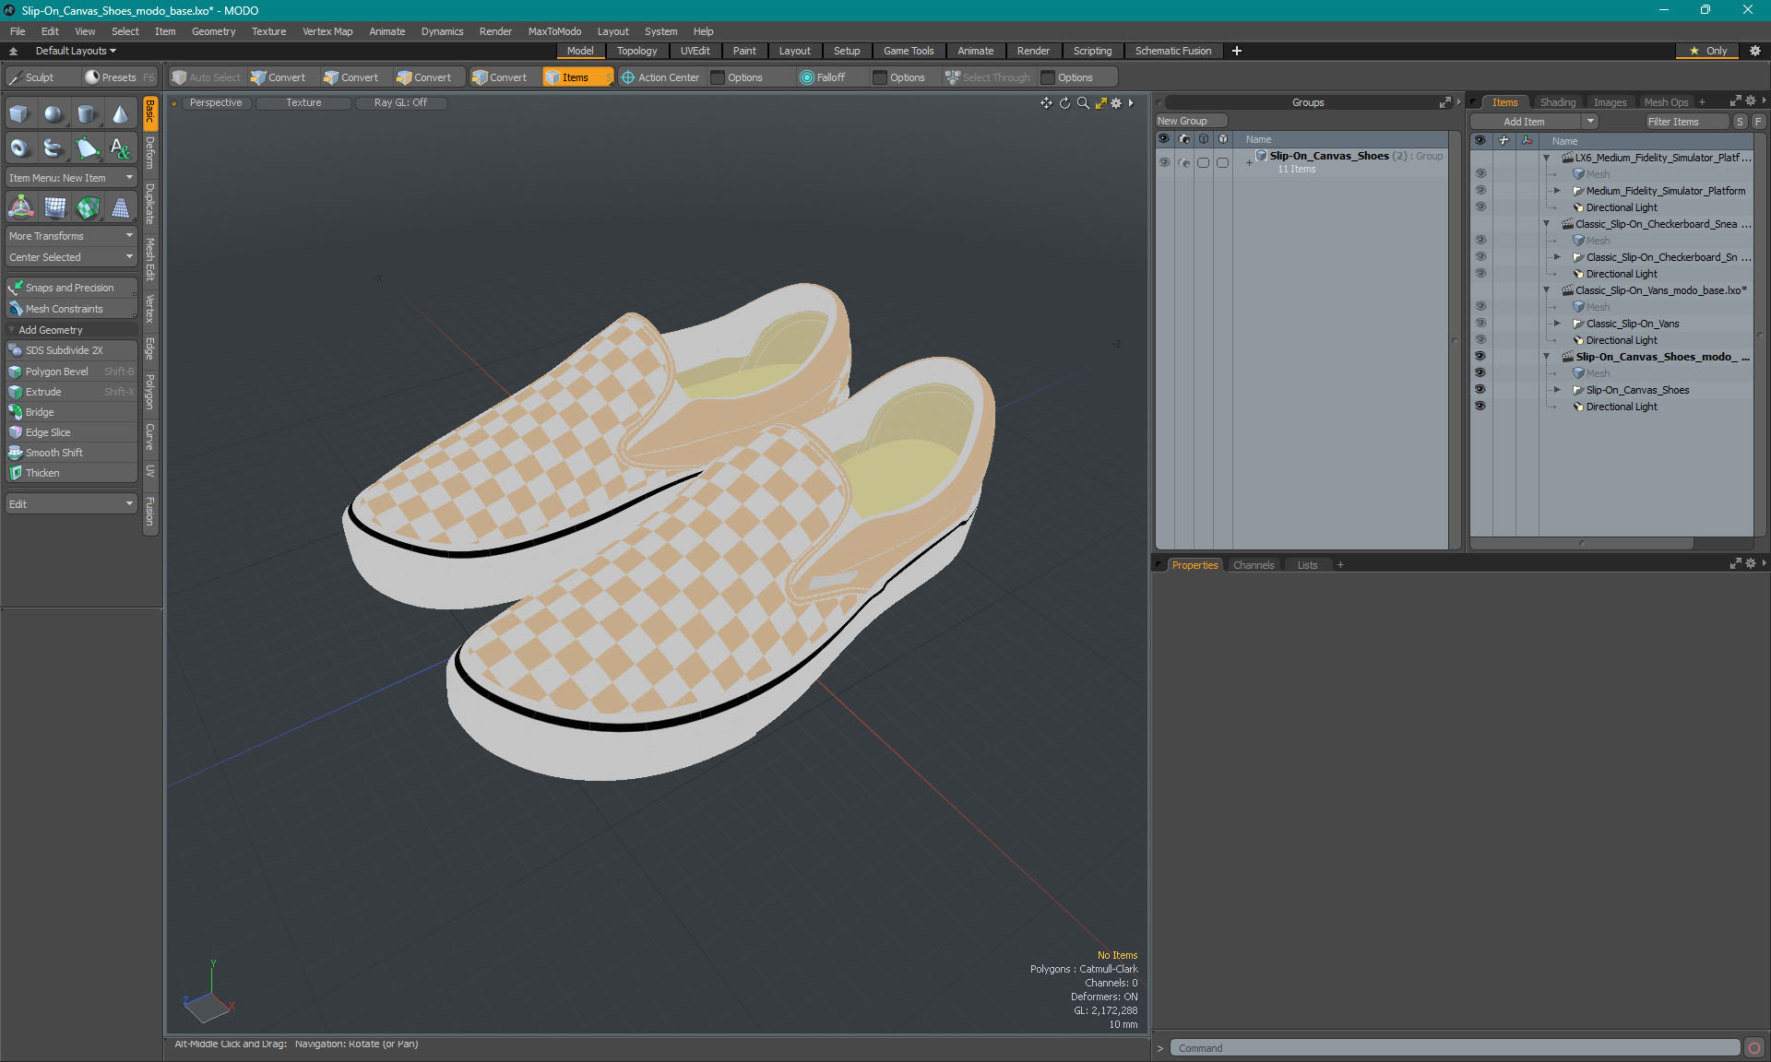Click Action Center button
Viewport: 1771px width, 1062px height.
(660, 77)
